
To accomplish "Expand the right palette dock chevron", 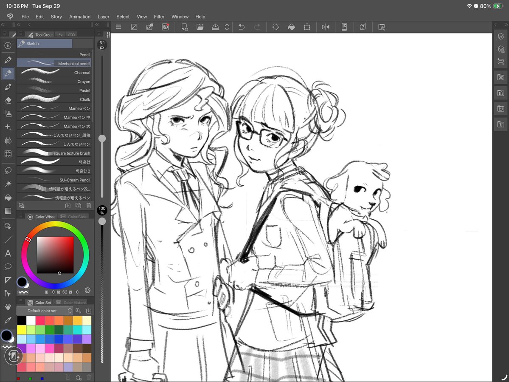I will [506, 25].
